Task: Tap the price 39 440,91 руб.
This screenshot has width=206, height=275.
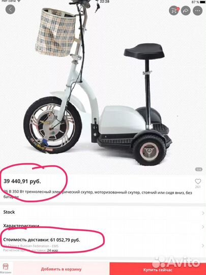Action: point(22,181)
